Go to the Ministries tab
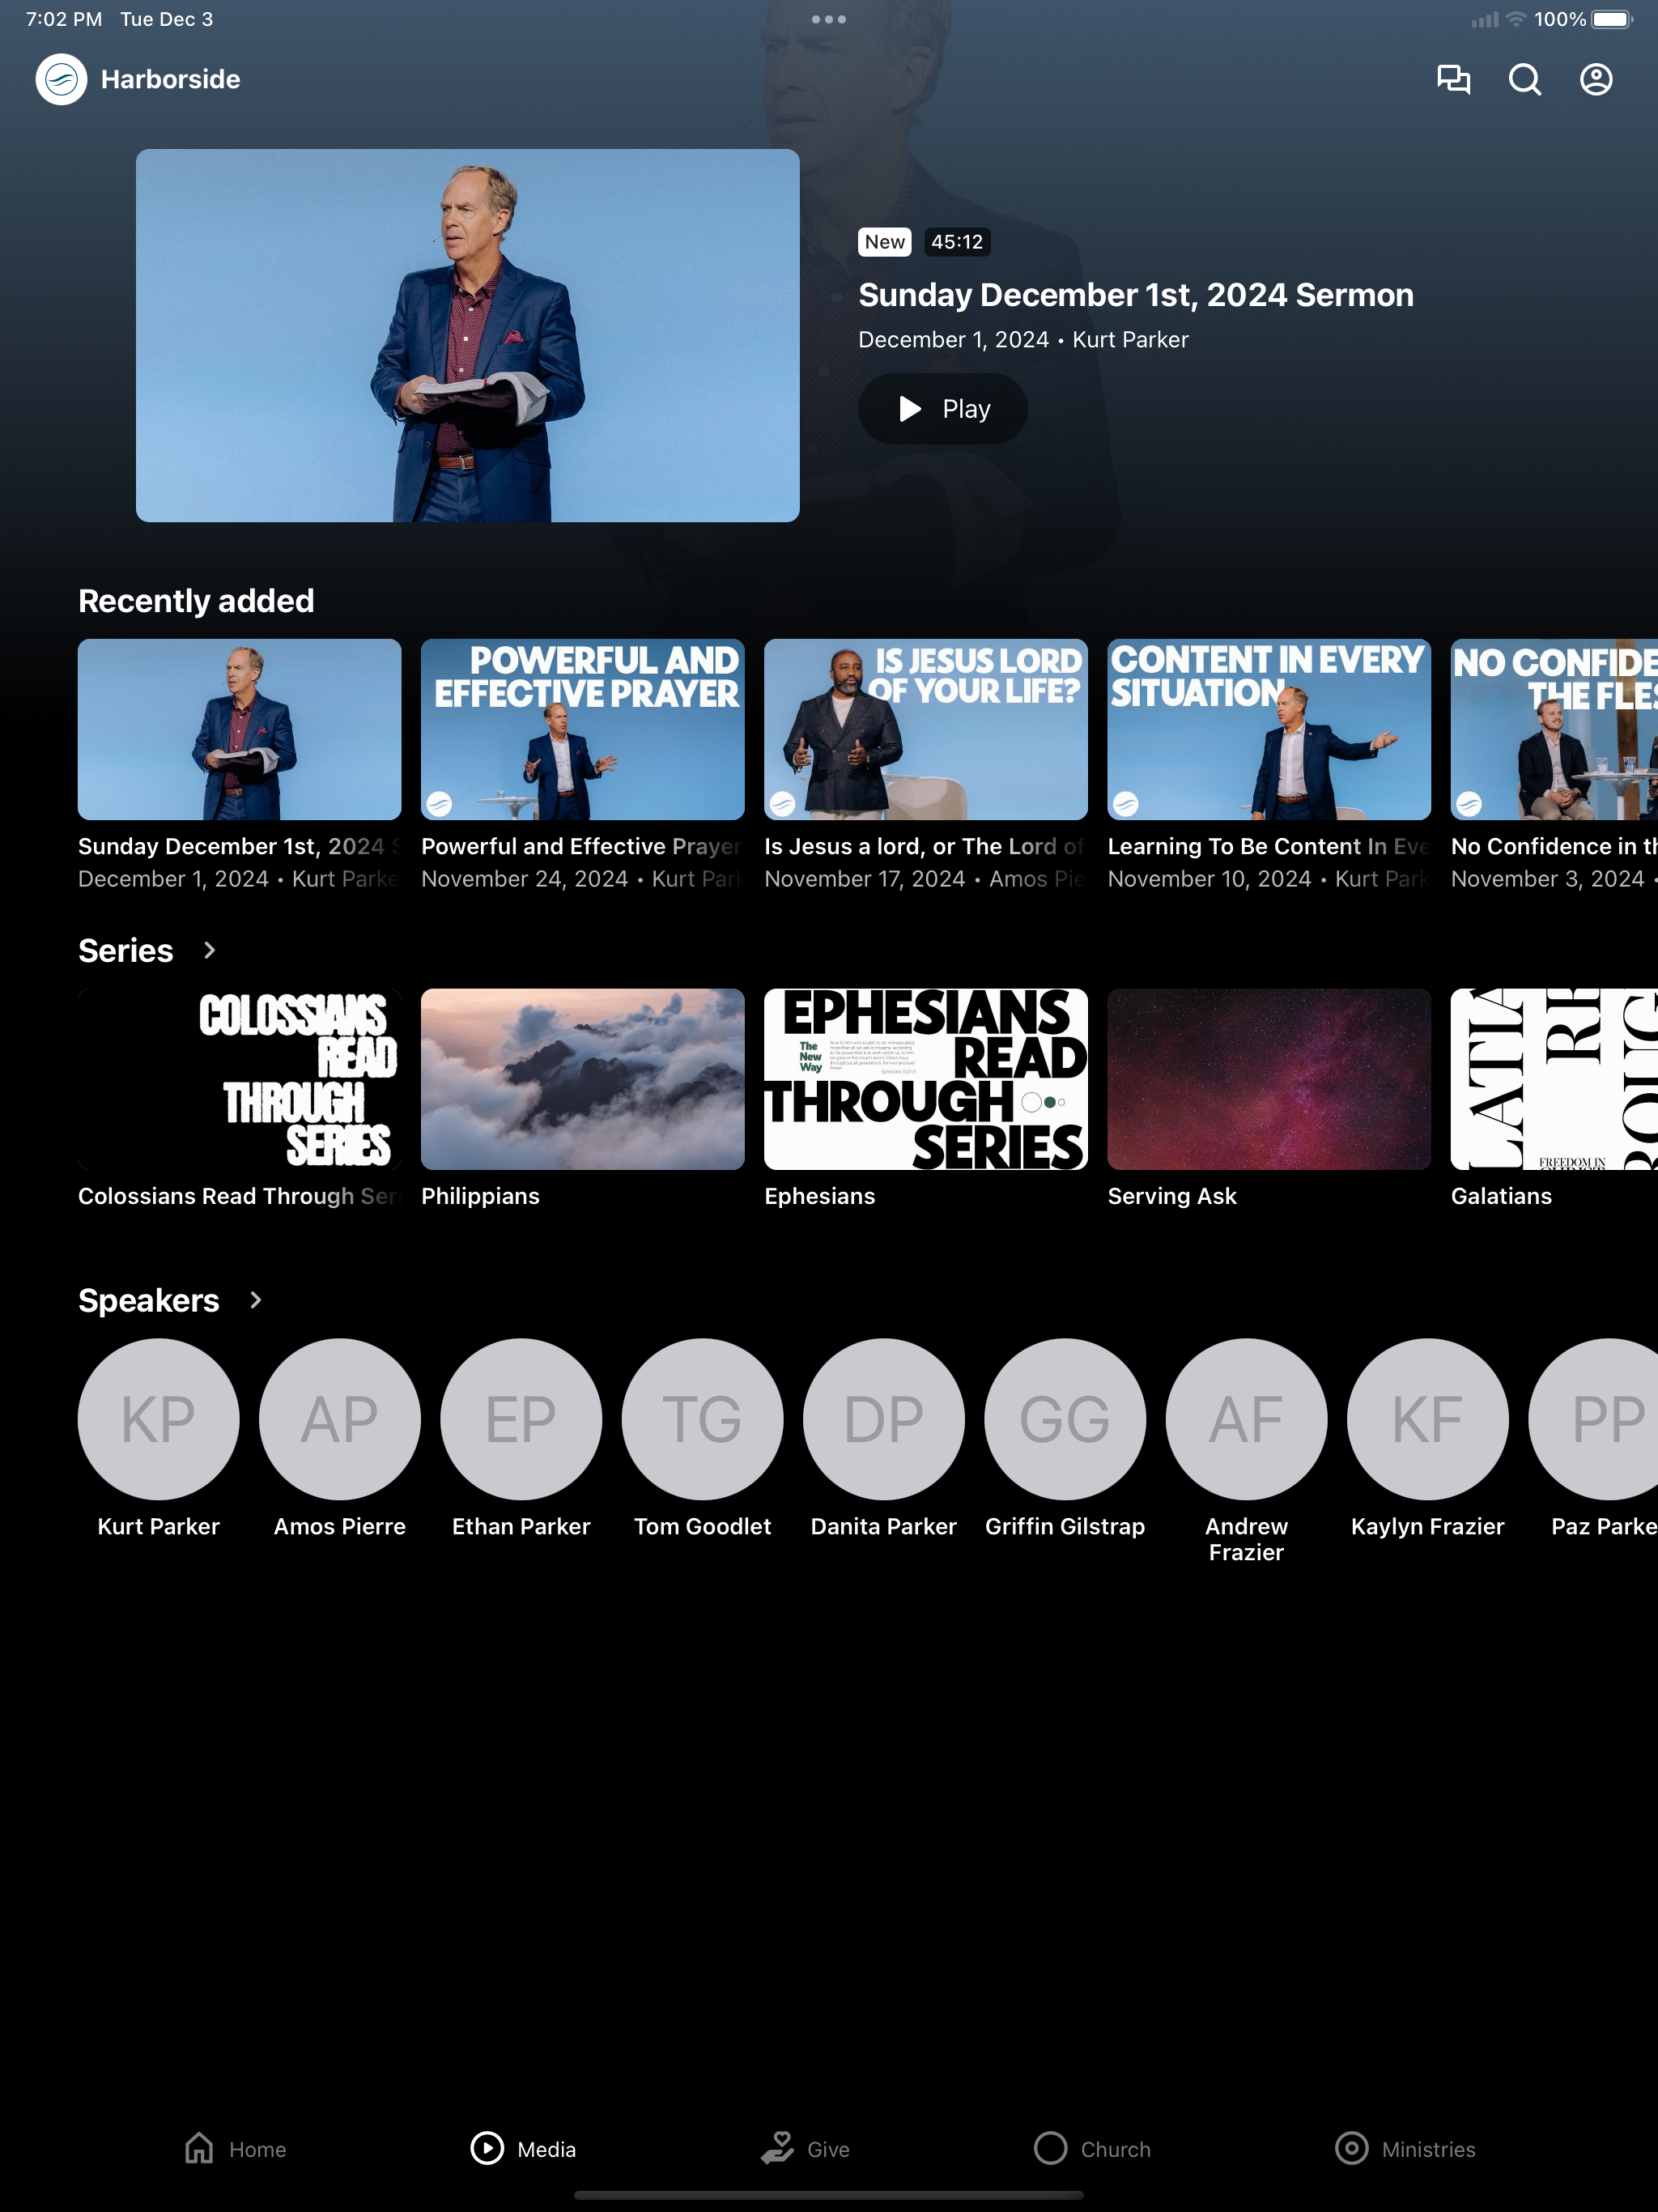Viewport: 1658px width, 2212px height. (x=1405, y=2148)
